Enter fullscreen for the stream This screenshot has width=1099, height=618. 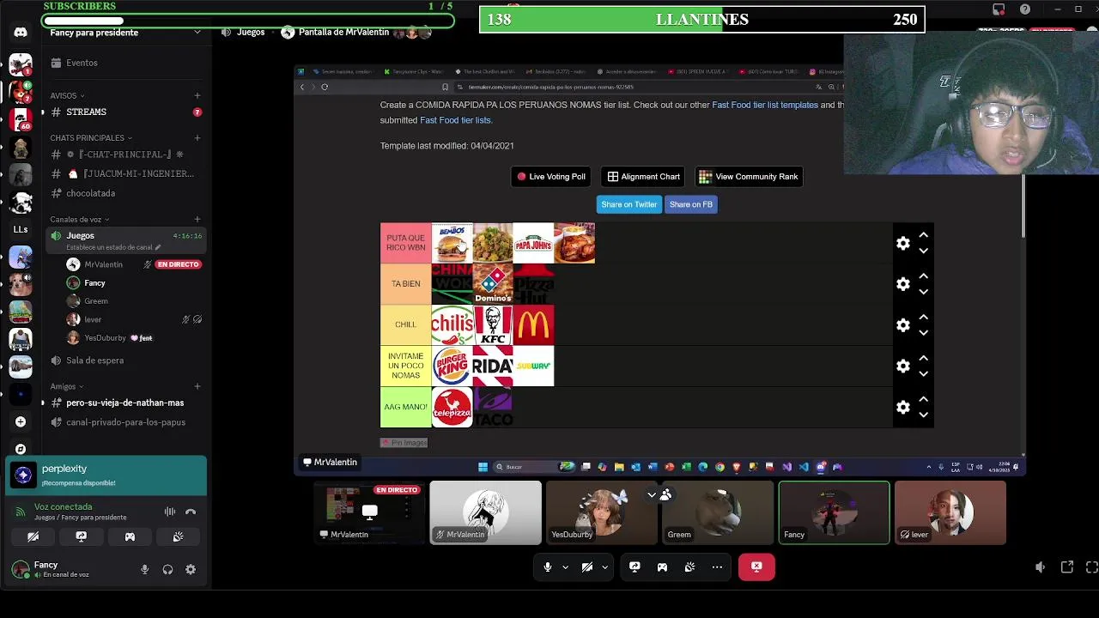(x=1092, y=567)
